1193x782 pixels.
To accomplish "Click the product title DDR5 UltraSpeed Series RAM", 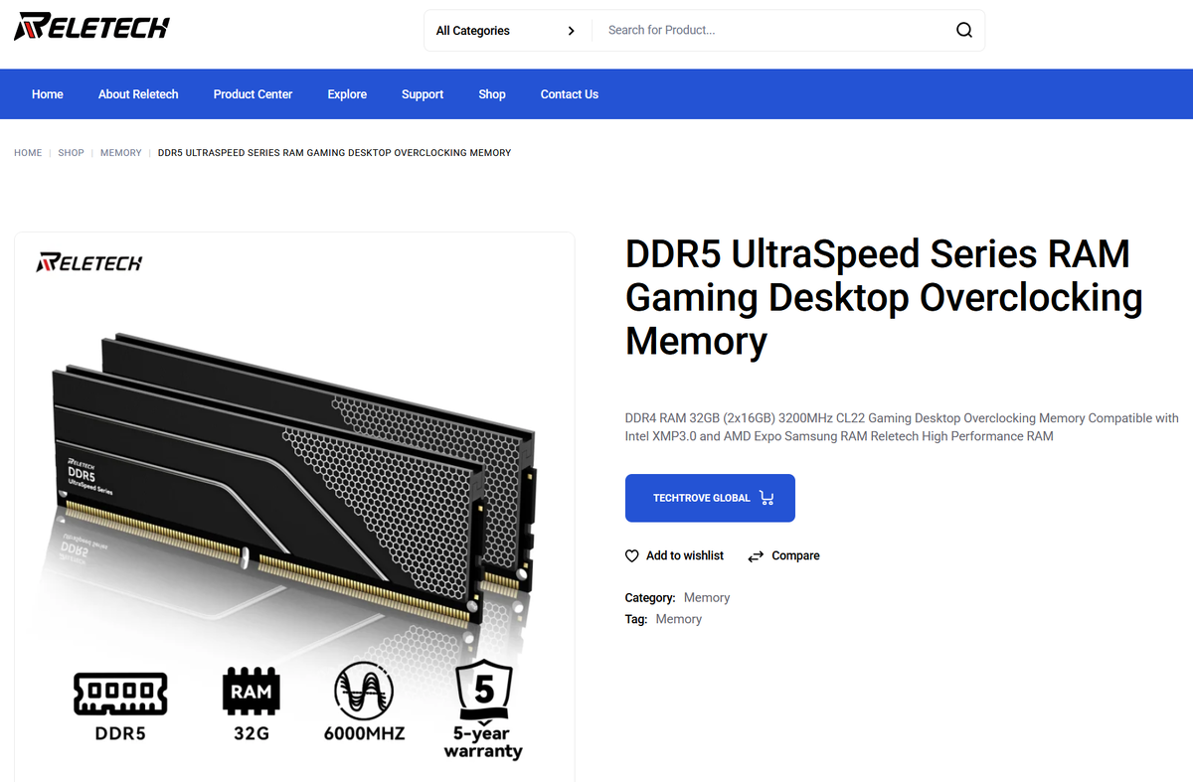I will pyautogui.click(x=884, y=297).
